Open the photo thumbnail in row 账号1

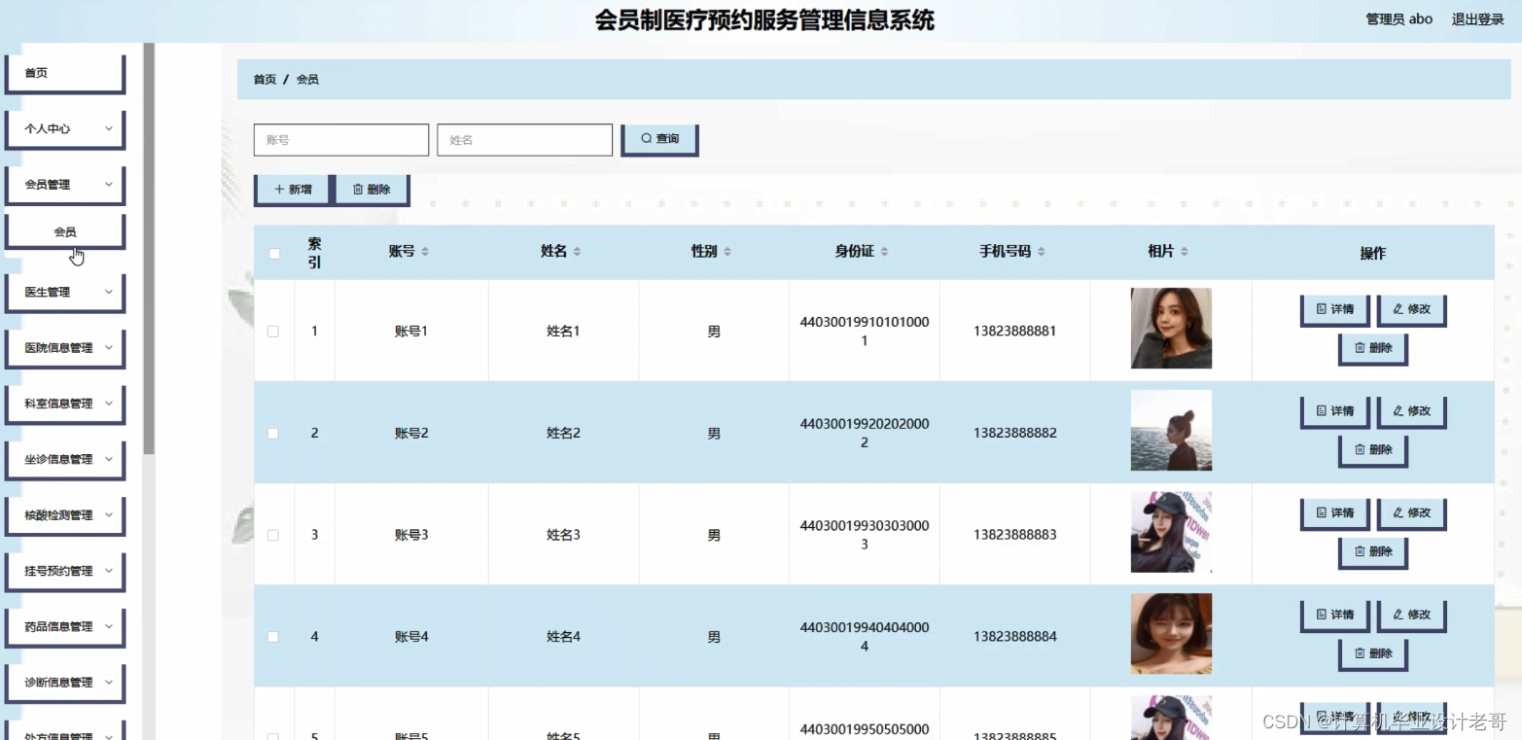tap(1171, 329)
